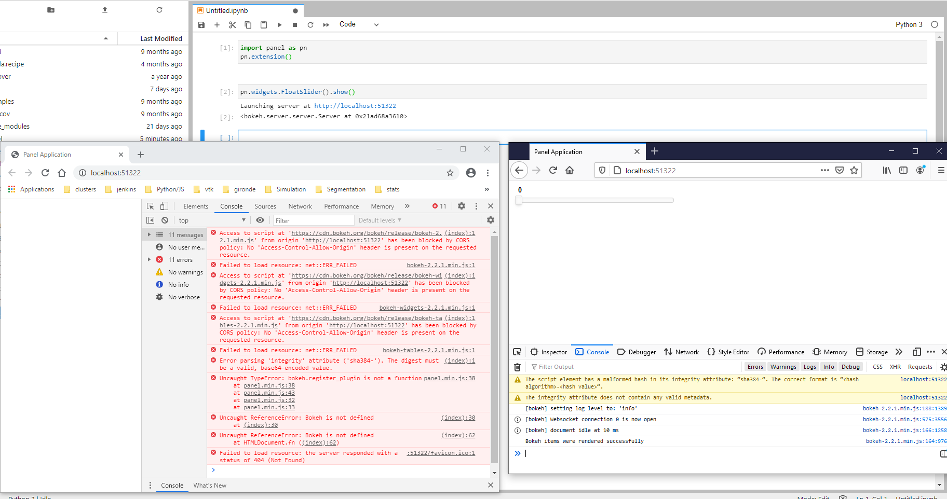The image size is (947, 499).
Task: Open a new tab in Chrome
Action: 141,155
